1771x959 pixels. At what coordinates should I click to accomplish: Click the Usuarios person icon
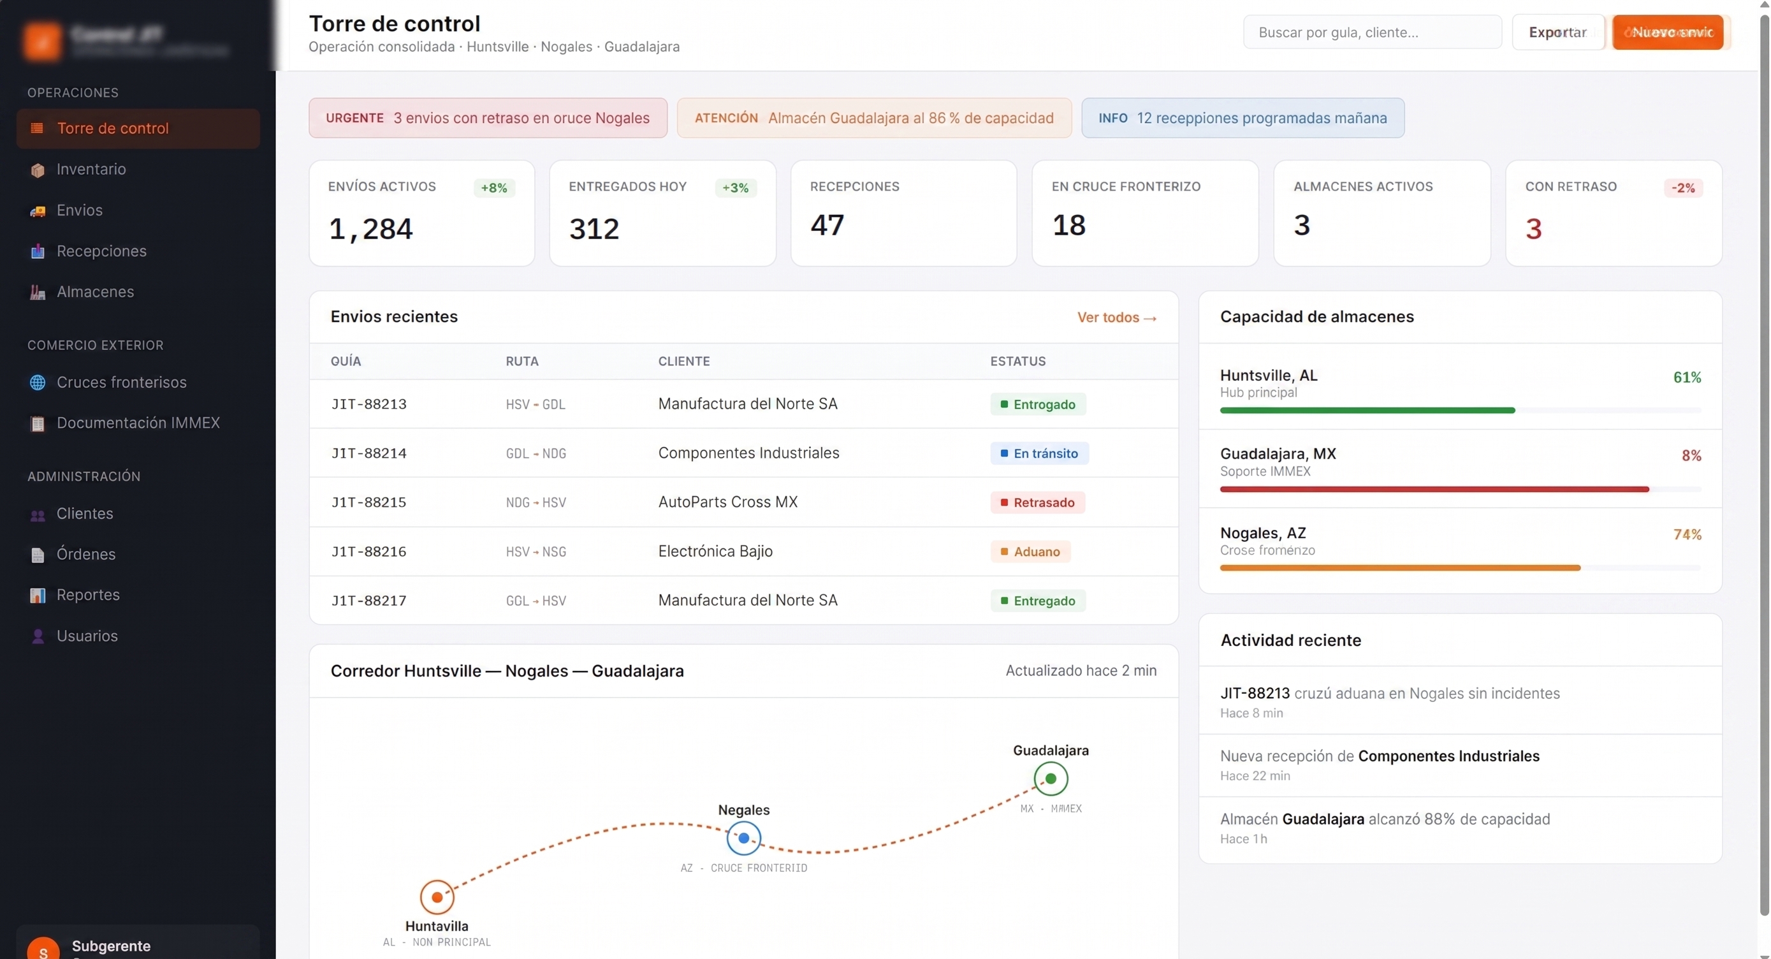[37, 636]
